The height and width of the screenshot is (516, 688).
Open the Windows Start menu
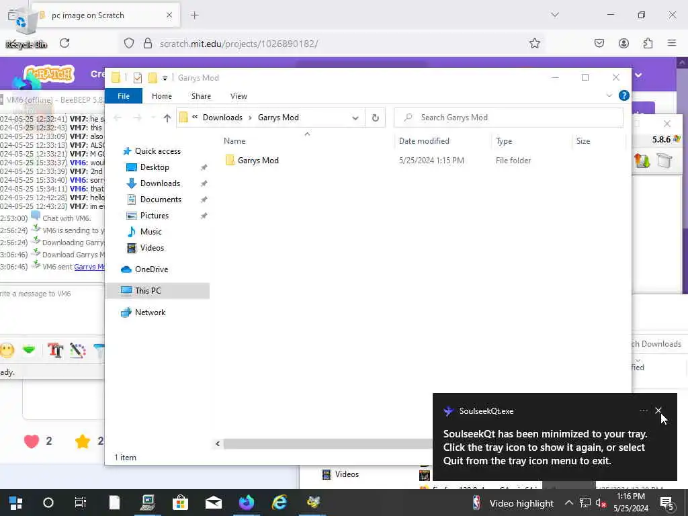(x=16, y=503)
